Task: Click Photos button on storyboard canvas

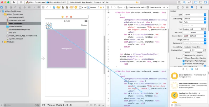Action: click(84, 25)
